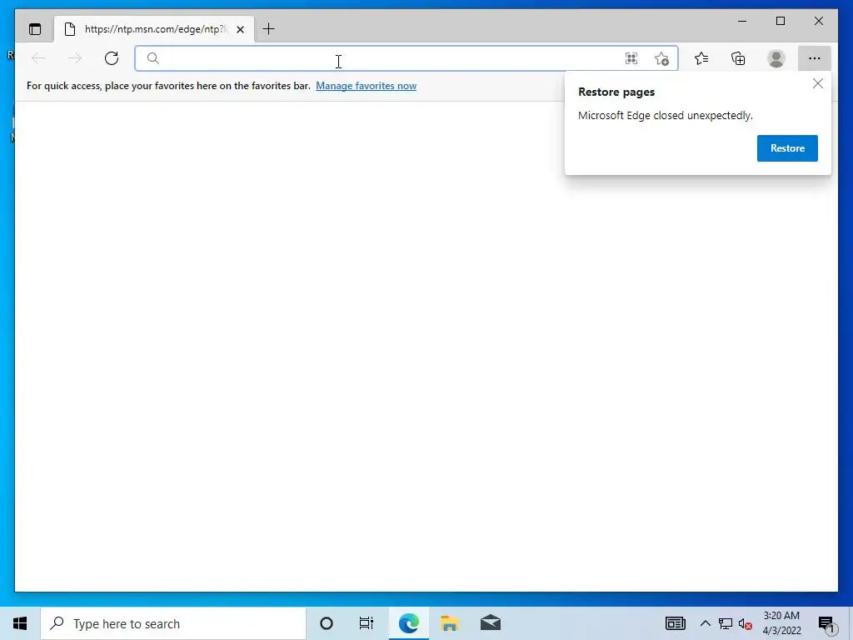The height and width of the screenshot is (640, 853).
Task: Click the Forward navigation arrow
Action: [x=74, y=58]
